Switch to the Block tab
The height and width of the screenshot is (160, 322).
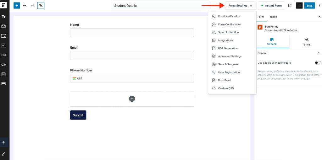pyautogui.click(x=273, y=17)
